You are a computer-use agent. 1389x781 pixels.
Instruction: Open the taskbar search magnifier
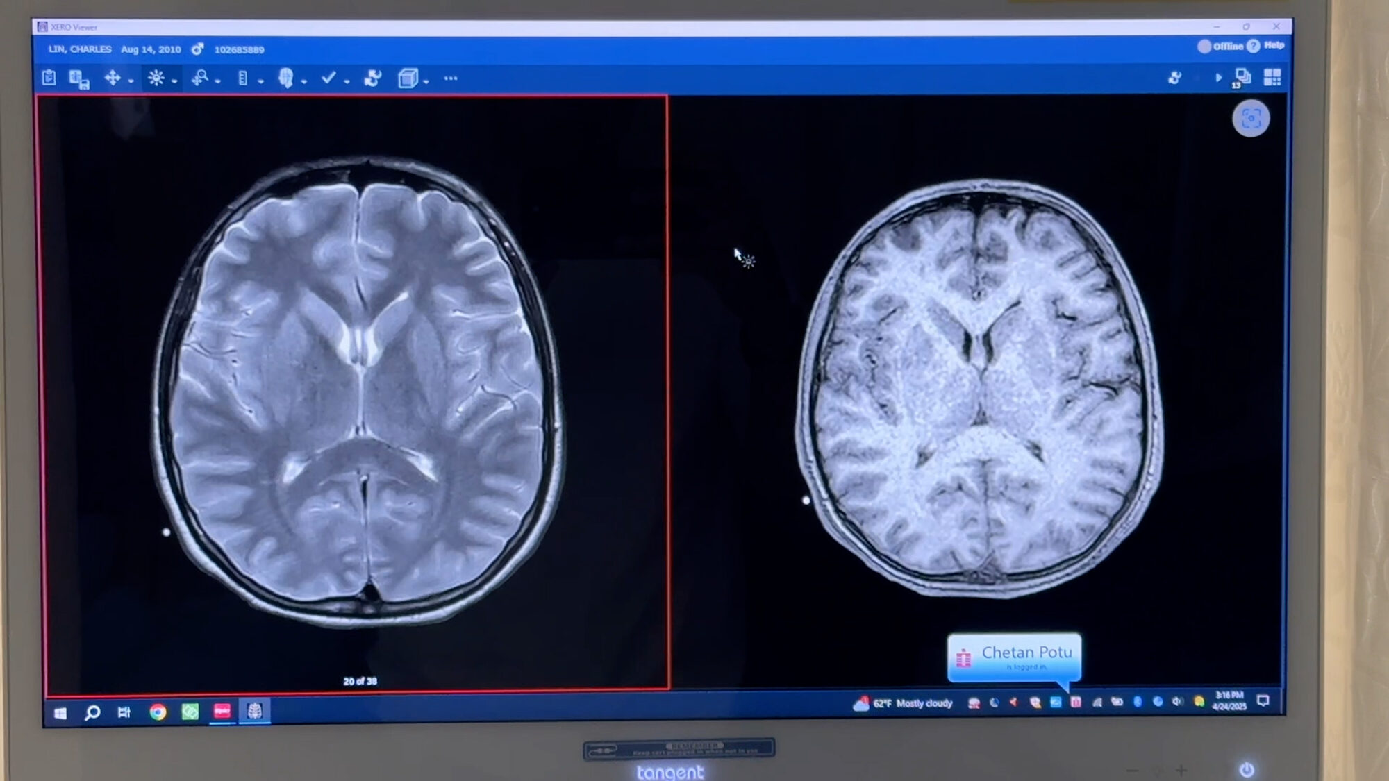pyautogui.click(x=92, y=713)
